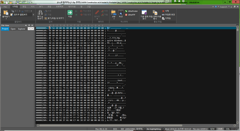Select the Explorer tab in File View
Viewport: 240px width, 131px height.
(22, 29)
